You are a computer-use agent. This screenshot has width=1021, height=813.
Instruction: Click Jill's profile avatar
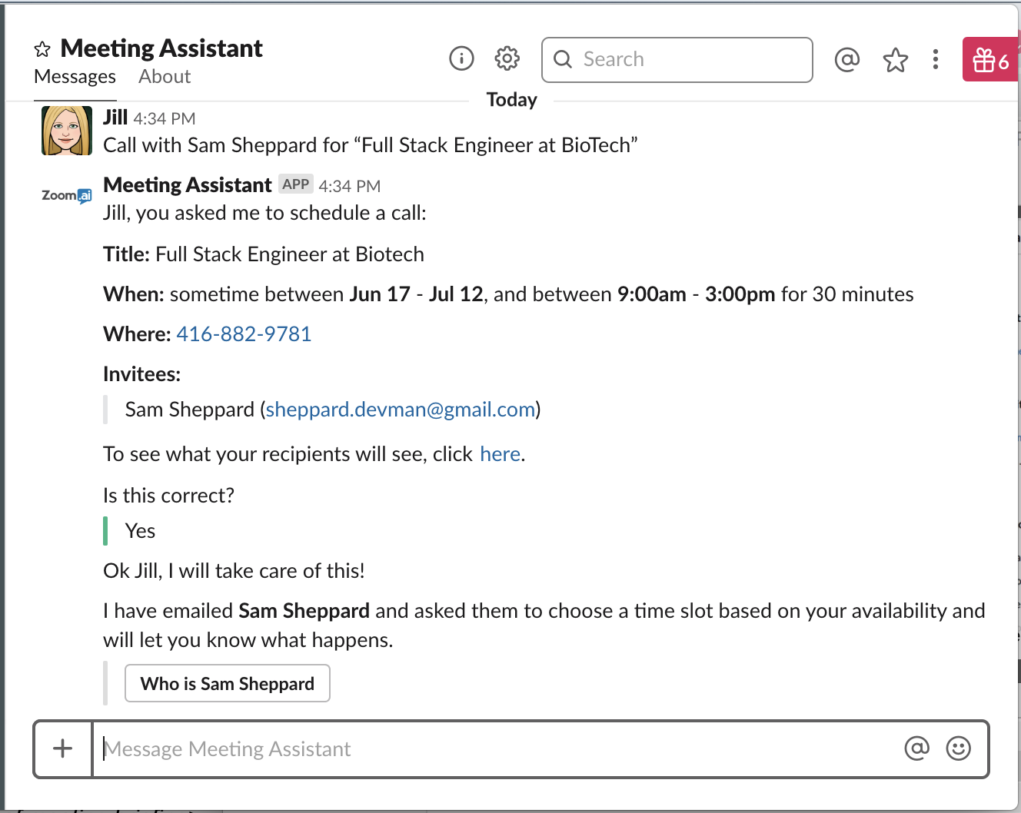coord(67,131)
